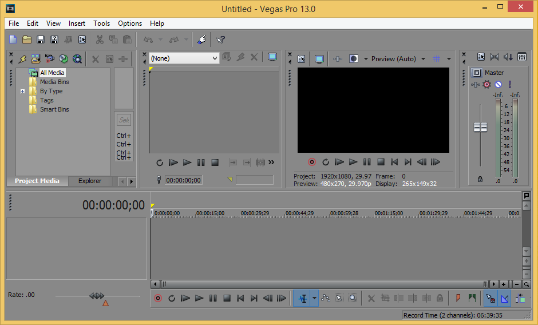This screenshot has height=325, width=538.
Task: Create a new project with New icon
Action: click(13, 39)
